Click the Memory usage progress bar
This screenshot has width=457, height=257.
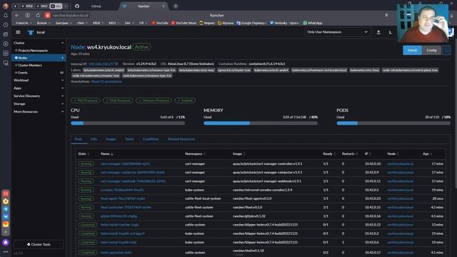tap(261, 124)
